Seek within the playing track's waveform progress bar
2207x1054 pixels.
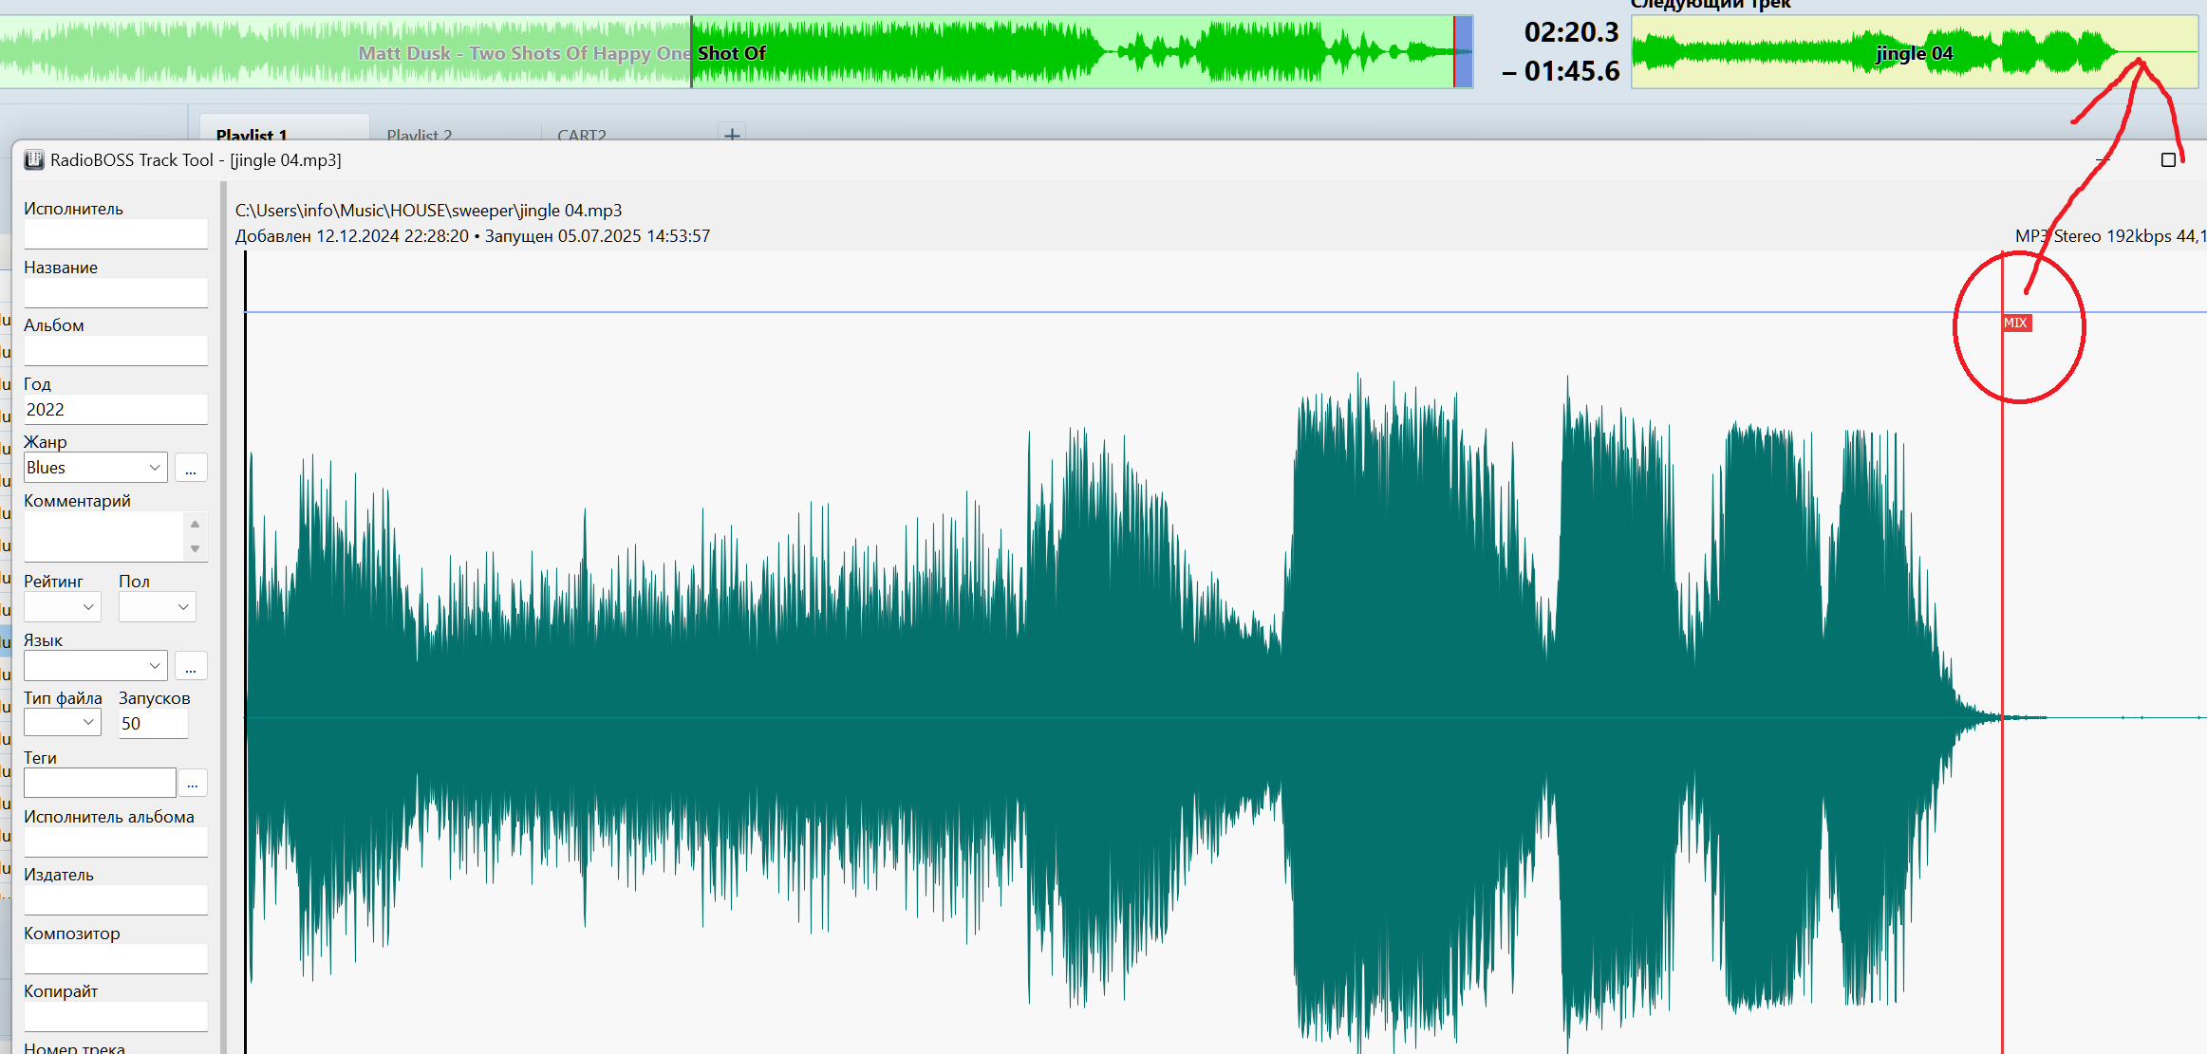[1044, 52]
